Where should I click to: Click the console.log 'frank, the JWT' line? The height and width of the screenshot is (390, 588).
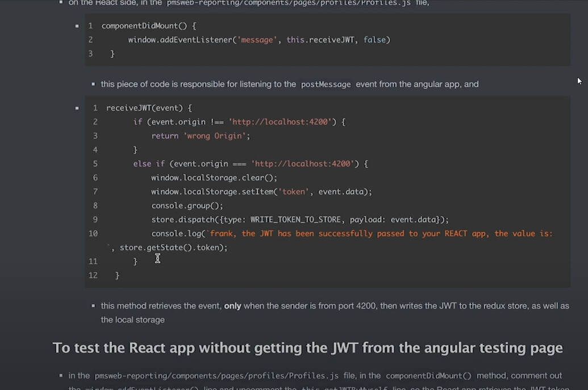pos(352,233)
